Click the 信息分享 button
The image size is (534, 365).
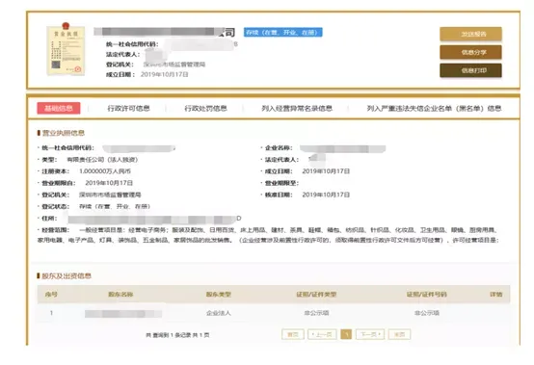coord(470,52)
